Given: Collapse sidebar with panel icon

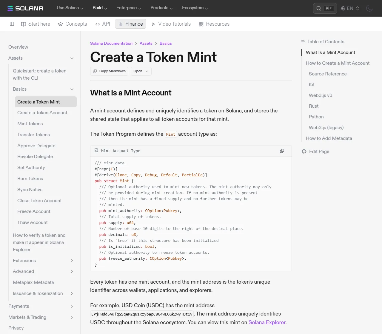Looking at the screenshot, I should click(x=12, y=24).
